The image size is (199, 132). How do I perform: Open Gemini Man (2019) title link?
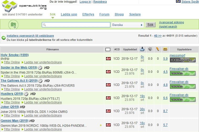pyautogui.click(x=14, y=121)
